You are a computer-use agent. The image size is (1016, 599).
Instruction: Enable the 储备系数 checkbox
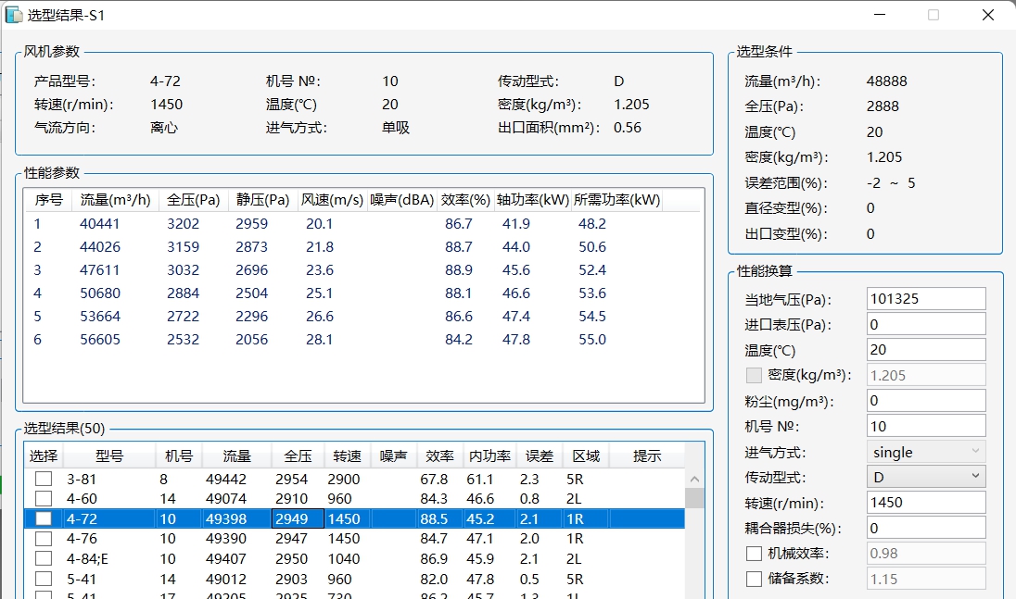coord(755,579)
